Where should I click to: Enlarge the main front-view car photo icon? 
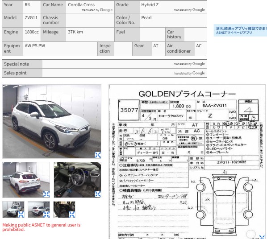(98, 155)
